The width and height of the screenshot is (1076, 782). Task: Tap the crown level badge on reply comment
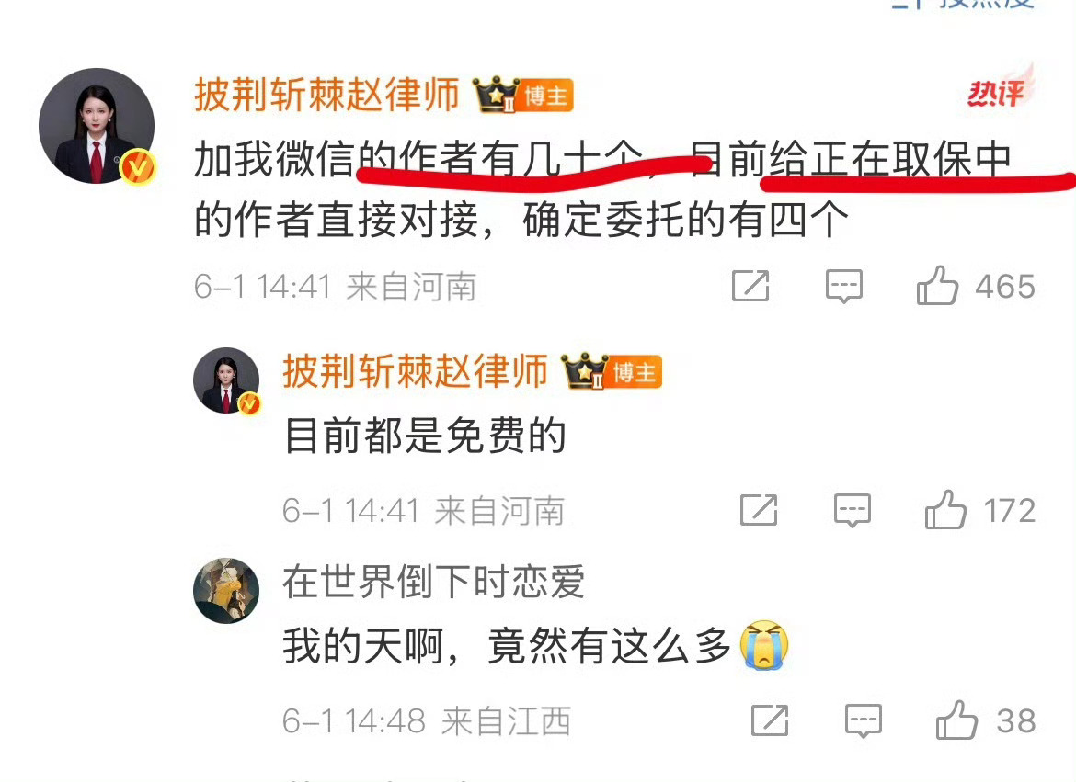tap(585, 371)
